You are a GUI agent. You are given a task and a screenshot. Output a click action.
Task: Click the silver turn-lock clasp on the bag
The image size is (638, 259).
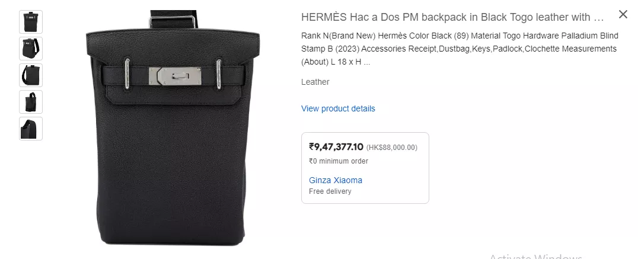point(175,76)
